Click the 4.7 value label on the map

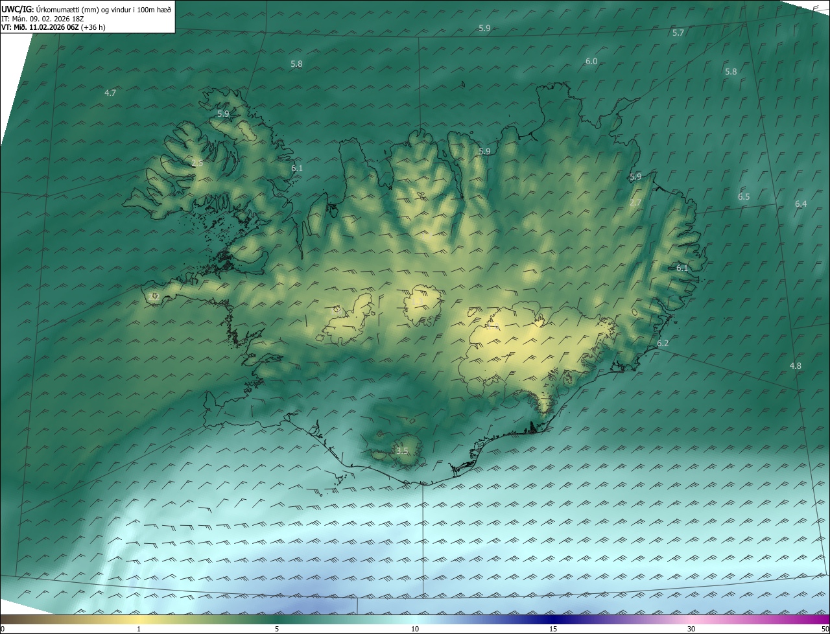tap(110, 93)
